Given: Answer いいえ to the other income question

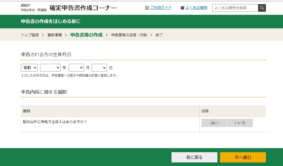Looking at the screenshot, I should [x=240, y=123].
